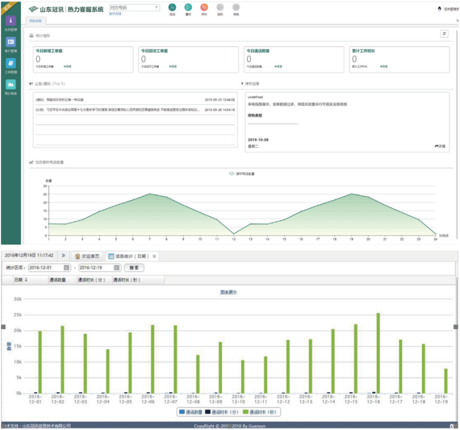This screenshot has width=460, height=430.
Task: Click the 图表展示 chart title
Action: (228, 292)
